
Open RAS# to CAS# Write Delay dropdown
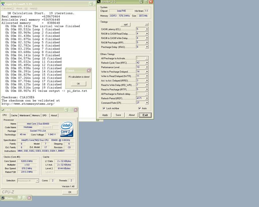click(147, 38)
